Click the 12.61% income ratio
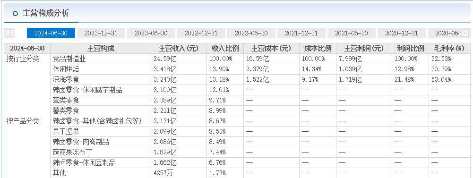473x178 pixels. click(x=219, y=90)
